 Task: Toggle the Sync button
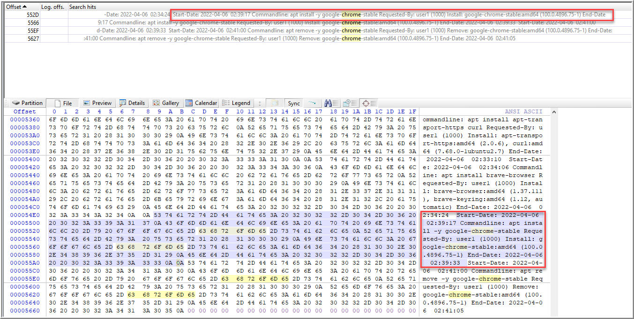pyautogui.click(x=294, y=103)
